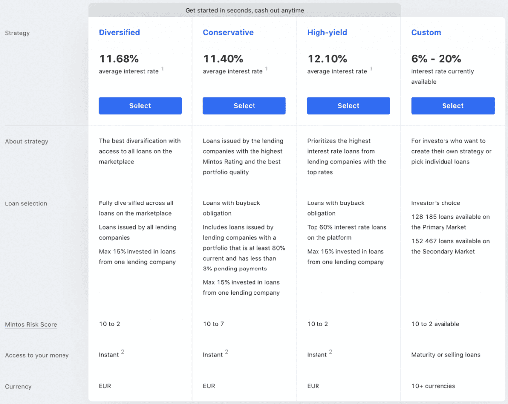This screenshot has width=508, height=404.
Task: Open the Diversified strategy heading
Action: click(119, 33)
